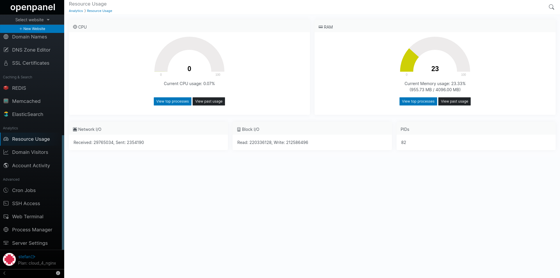
Task: Click 'Received: 29765034, Sent: 2354190' text
Action: click(x=109, y=142)
